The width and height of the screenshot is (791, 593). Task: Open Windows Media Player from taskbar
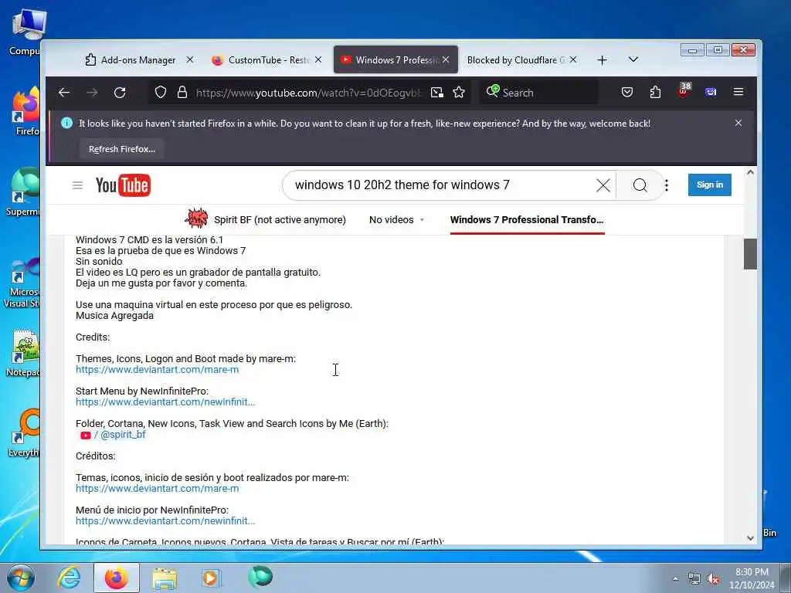tap(211, 578)
